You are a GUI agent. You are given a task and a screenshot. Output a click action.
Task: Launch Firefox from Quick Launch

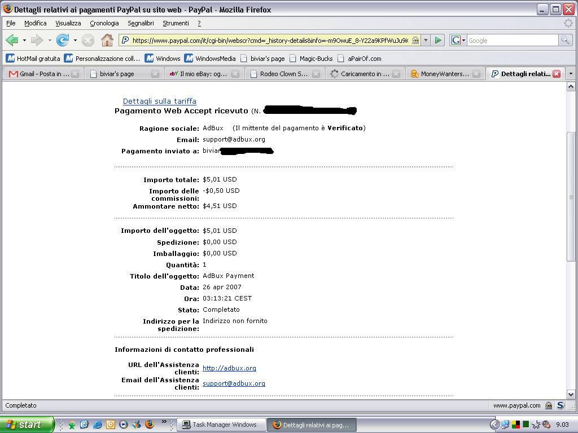150,425
